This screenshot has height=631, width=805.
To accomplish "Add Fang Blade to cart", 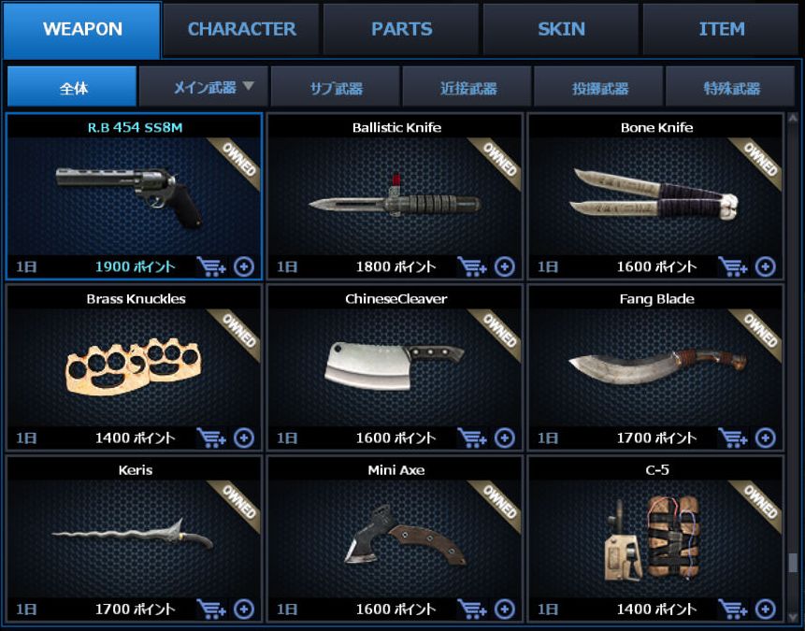I will [733, 438].
